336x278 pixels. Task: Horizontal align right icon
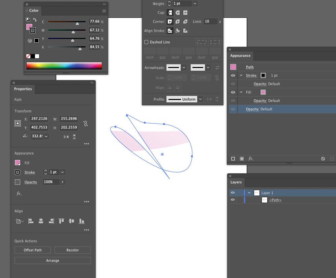(x=51, y=221)
